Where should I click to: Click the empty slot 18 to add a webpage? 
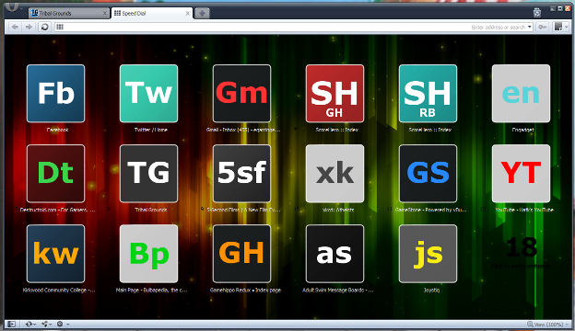[x=522, y=252]
